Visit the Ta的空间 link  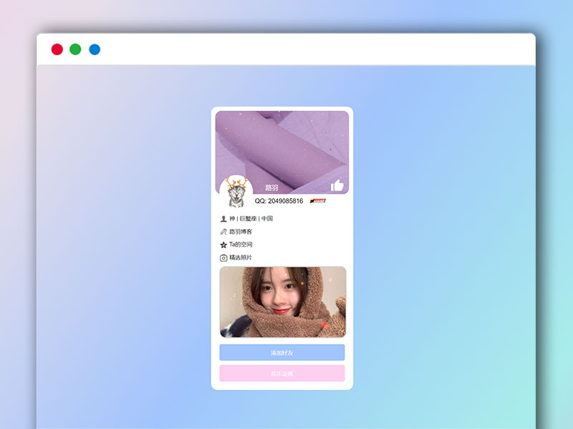coord(241,245)
